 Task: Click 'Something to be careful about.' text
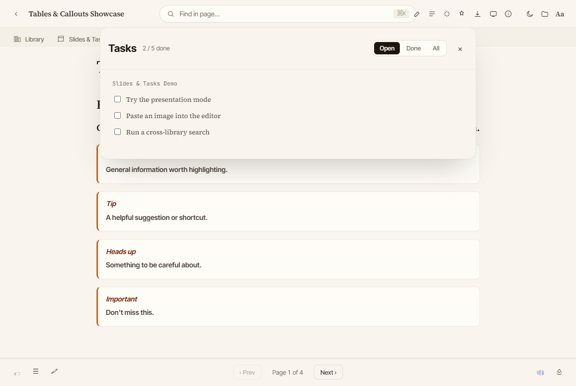click(153, 265)
